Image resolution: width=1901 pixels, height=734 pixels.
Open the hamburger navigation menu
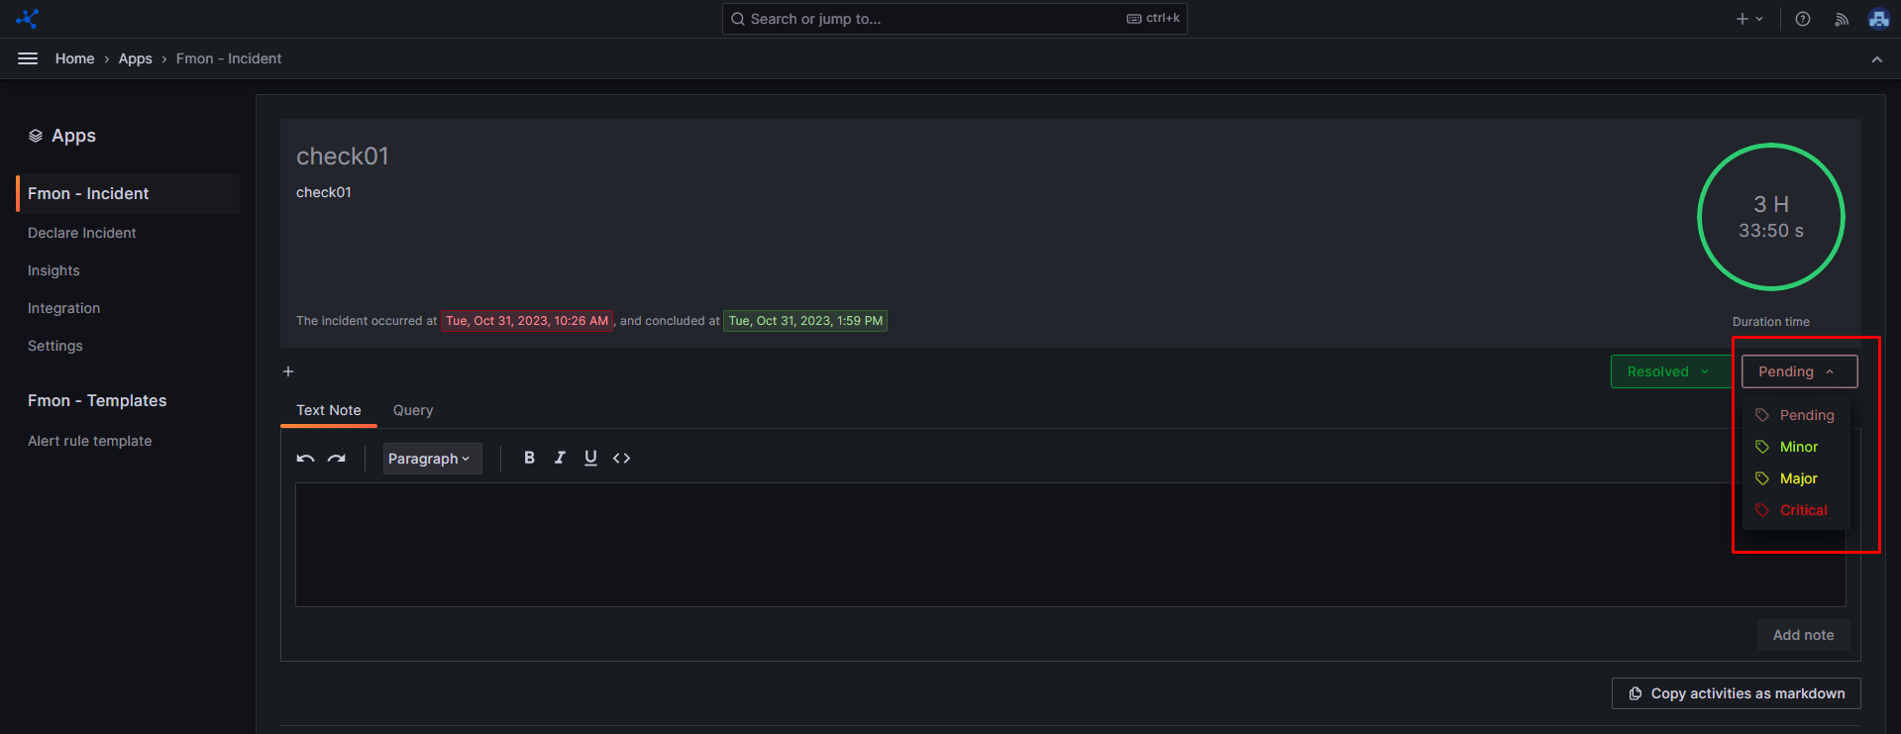coord(28,58)
